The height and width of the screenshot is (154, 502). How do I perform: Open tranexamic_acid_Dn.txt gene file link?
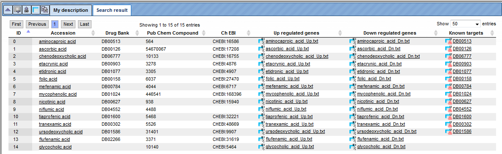tap(381, 124)
